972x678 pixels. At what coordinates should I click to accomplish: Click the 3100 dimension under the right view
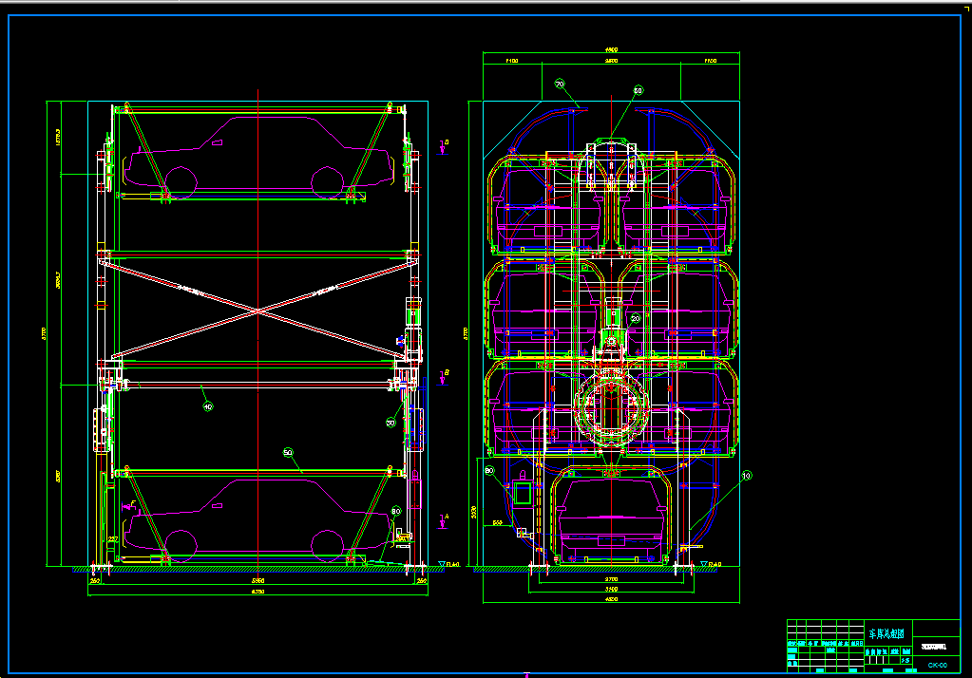point(611,590)
